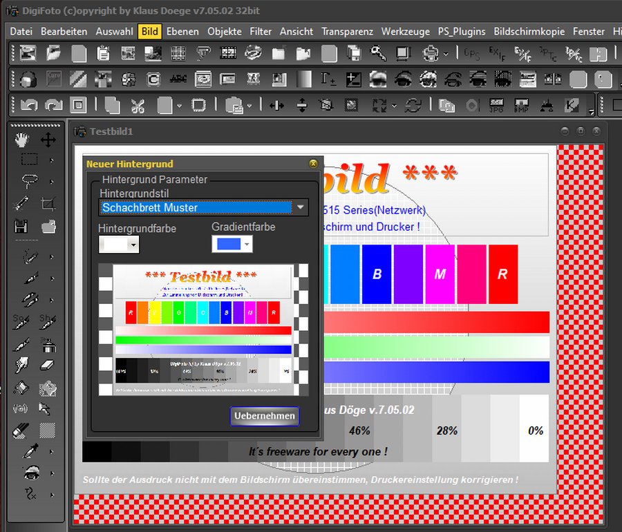Image resolution: width=622 pixels, height=532 pixels.
Task: Click the Testbild preview thumbnail in dialog
Action: click(203, 329)
